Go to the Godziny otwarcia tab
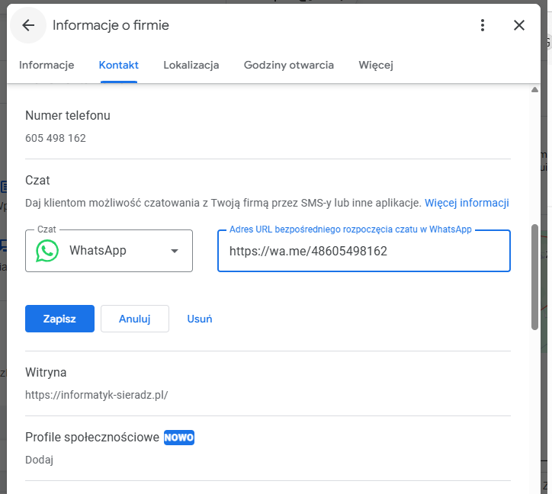Image resolution: width=552 pixels, height=494 pixels. (289, 65)
